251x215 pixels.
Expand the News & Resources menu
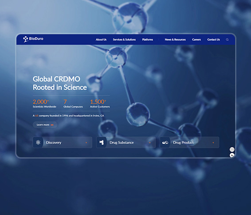(x=175, y=40)
